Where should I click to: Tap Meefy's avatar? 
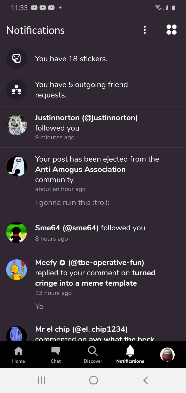click(17, 270)
